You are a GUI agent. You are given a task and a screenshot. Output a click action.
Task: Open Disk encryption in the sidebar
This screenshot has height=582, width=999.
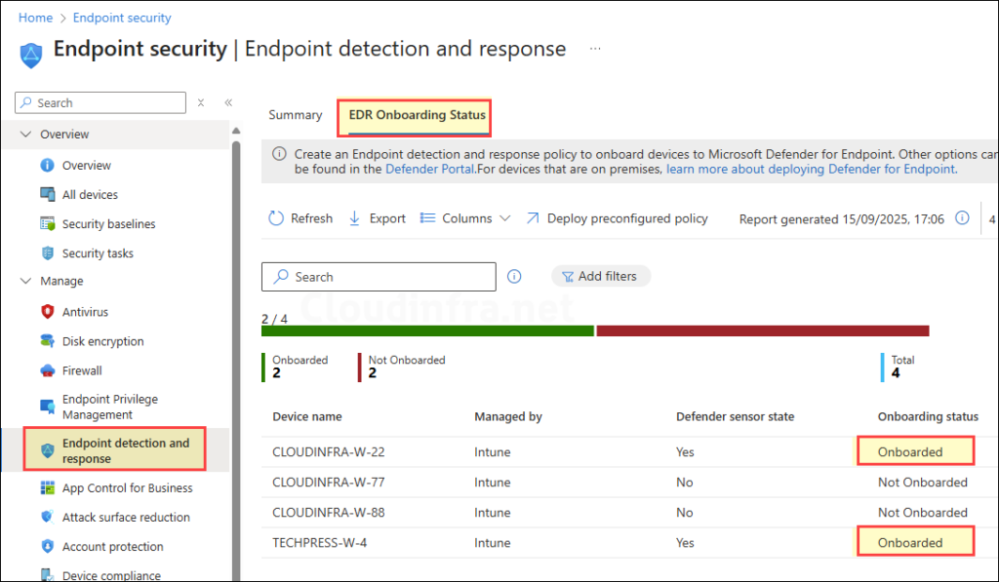click(x=103, y=340)
